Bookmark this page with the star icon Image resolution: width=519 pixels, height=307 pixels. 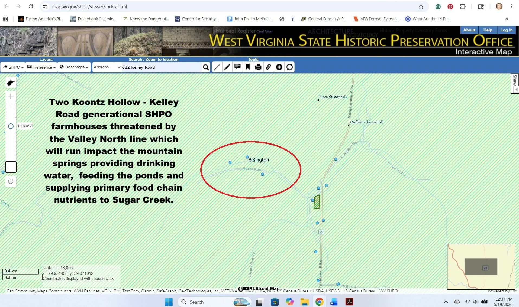coord(421,6)
